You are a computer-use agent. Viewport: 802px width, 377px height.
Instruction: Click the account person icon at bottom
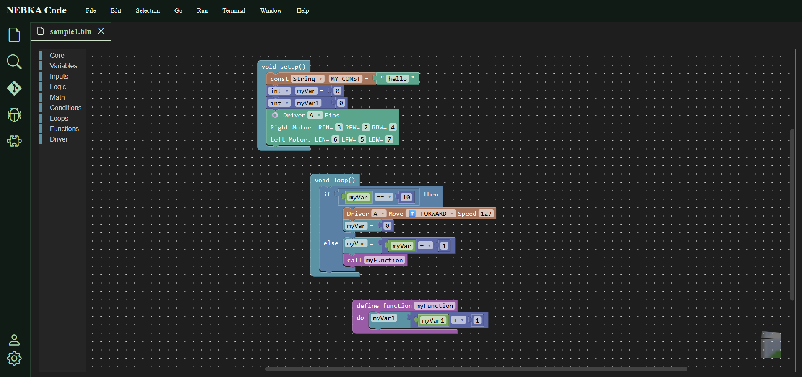[14, 340]
